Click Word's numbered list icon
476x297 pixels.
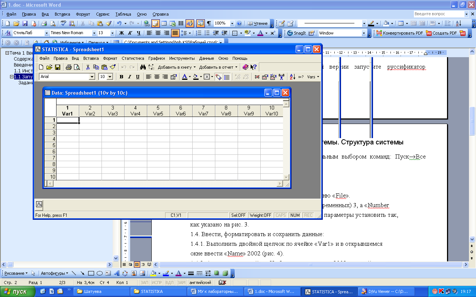(x=199, y=33)
